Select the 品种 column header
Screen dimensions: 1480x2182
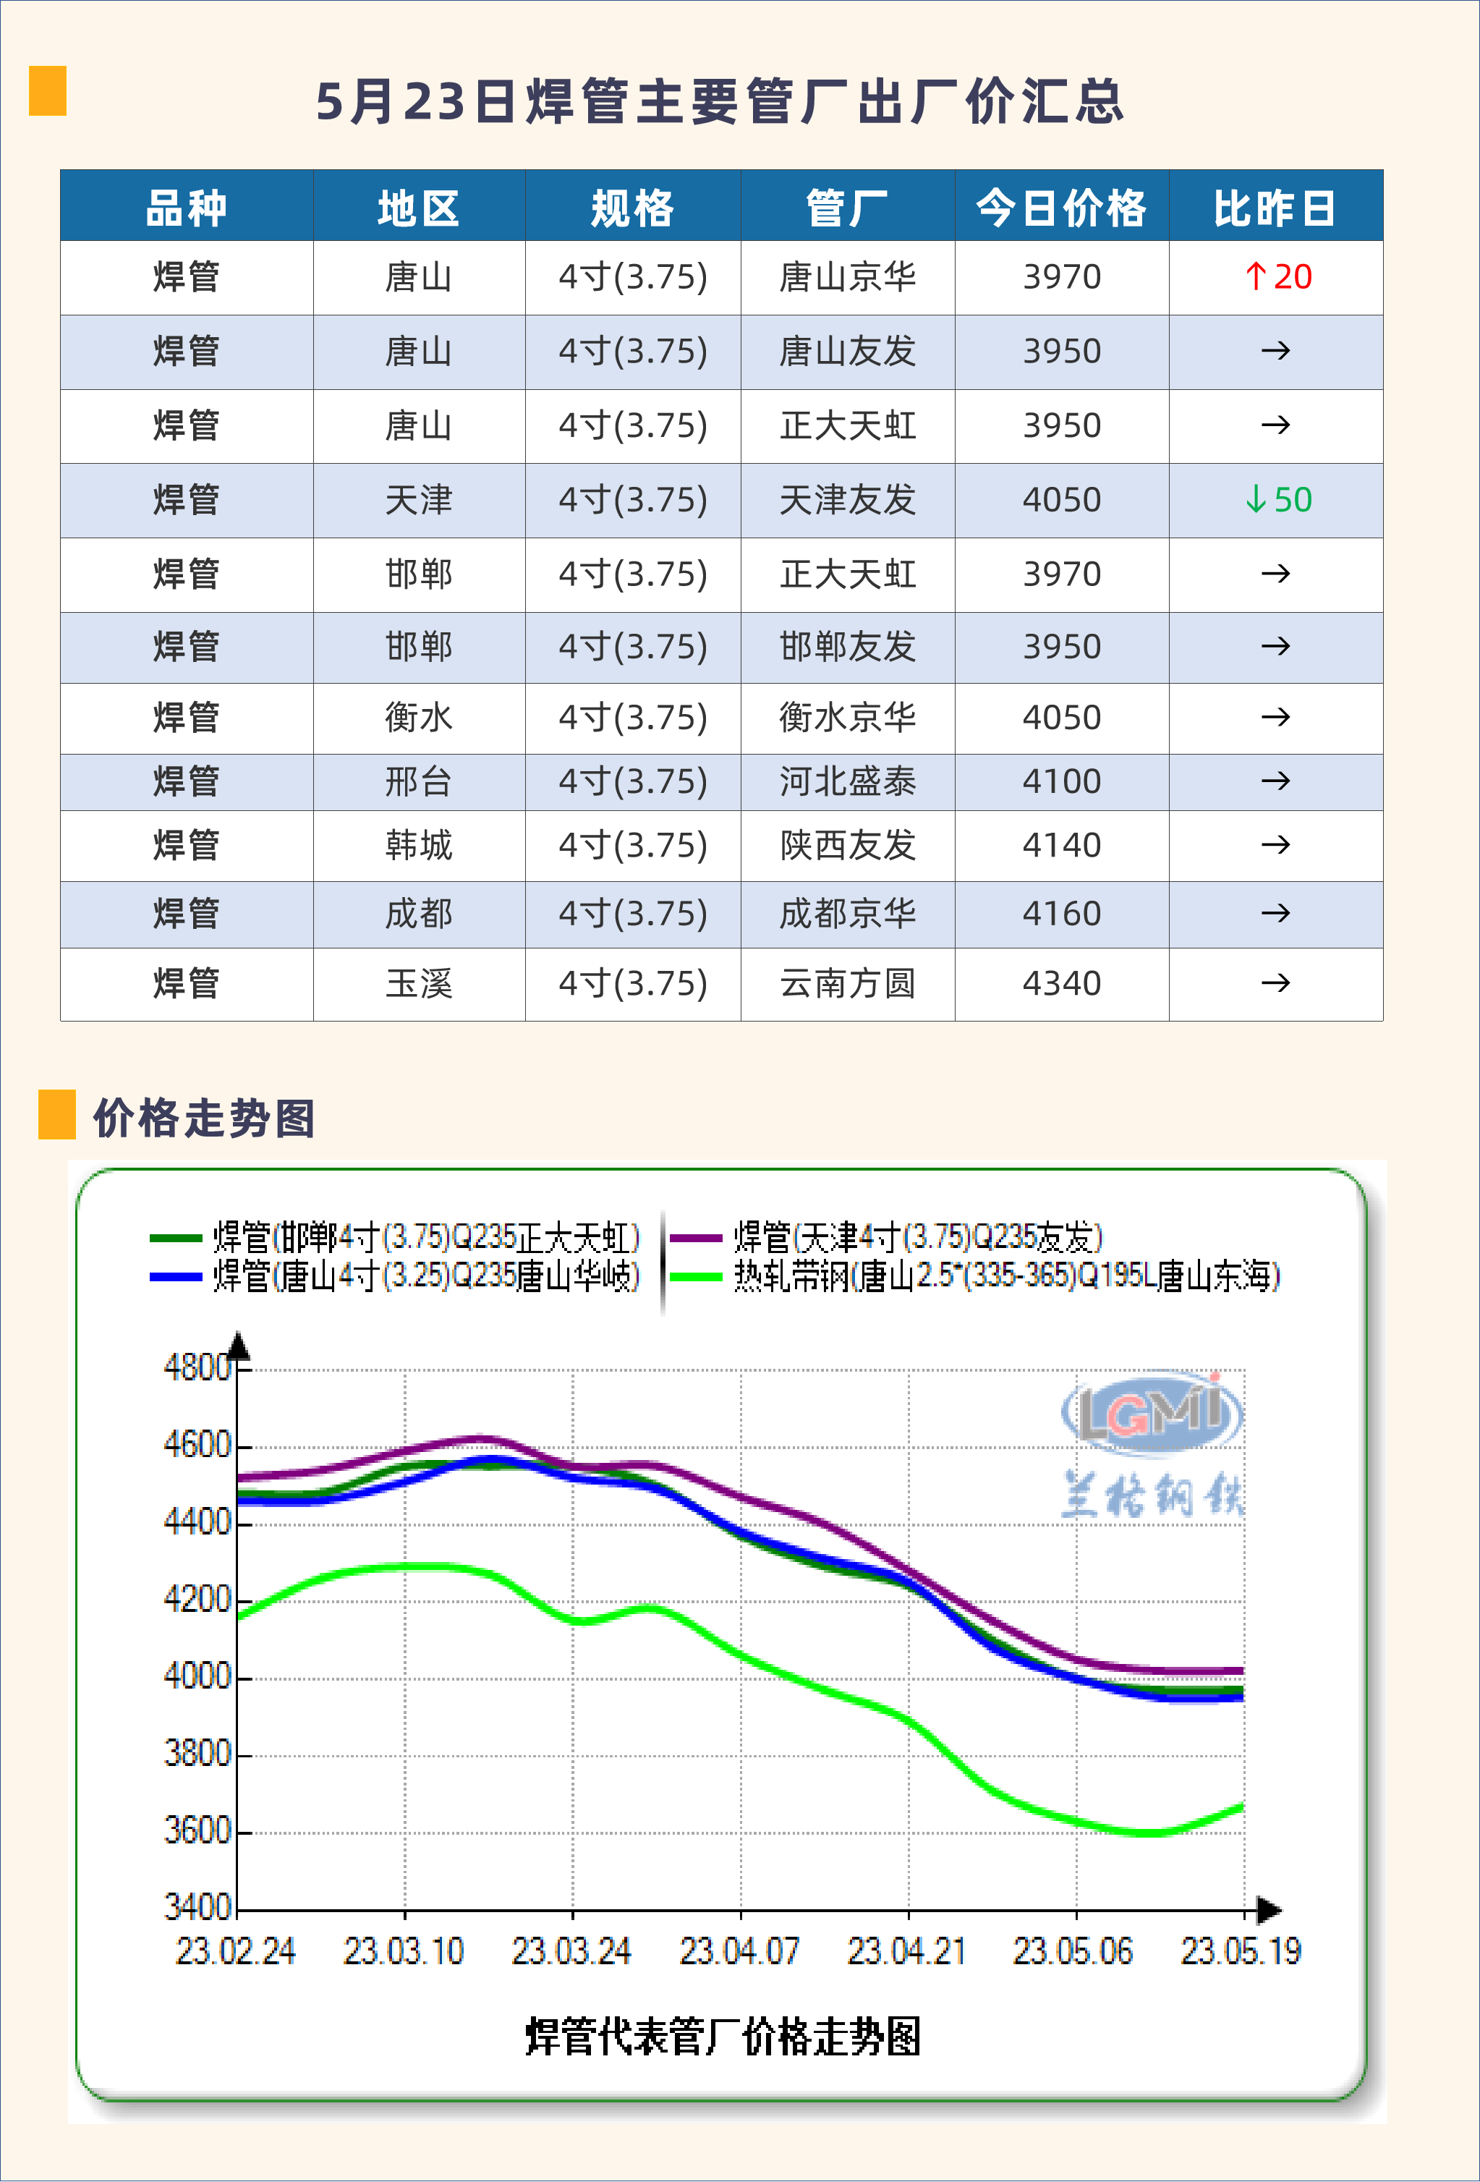186,208
